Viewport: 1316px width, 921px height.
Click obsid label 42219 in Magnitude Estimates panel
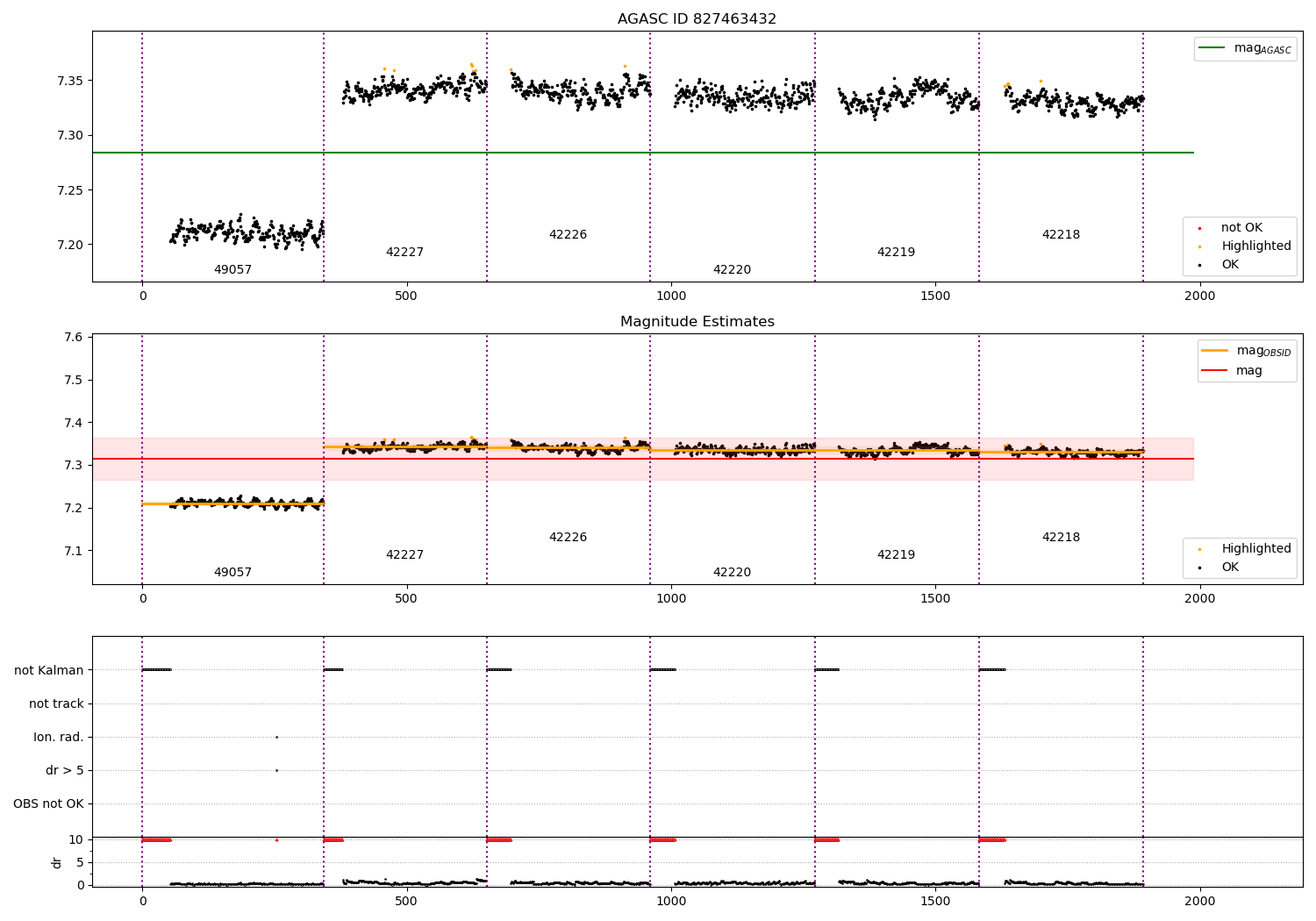point(896,554)
